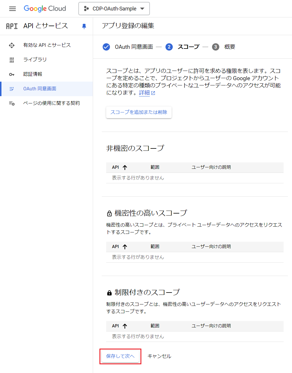Open the hamburger navigation menu
The width and height of the screenshot is (292, 373).
pos(13,9)
